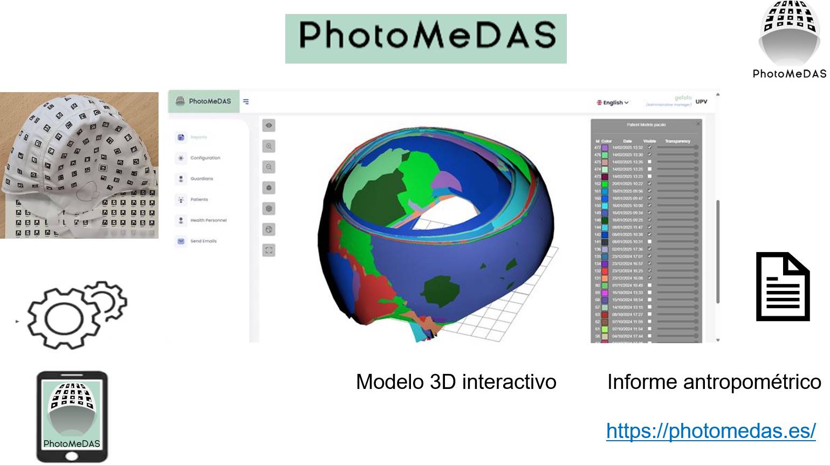
Task: Click the PhotoMeDAS cap logo at slide corner
Action: point(789,39)
